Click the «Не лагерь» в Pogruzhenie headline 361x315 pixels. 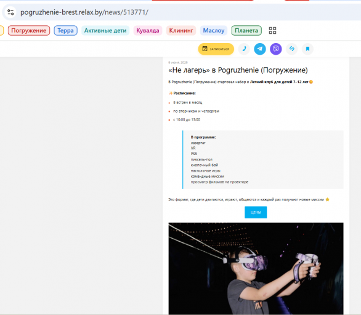point(238,70)
